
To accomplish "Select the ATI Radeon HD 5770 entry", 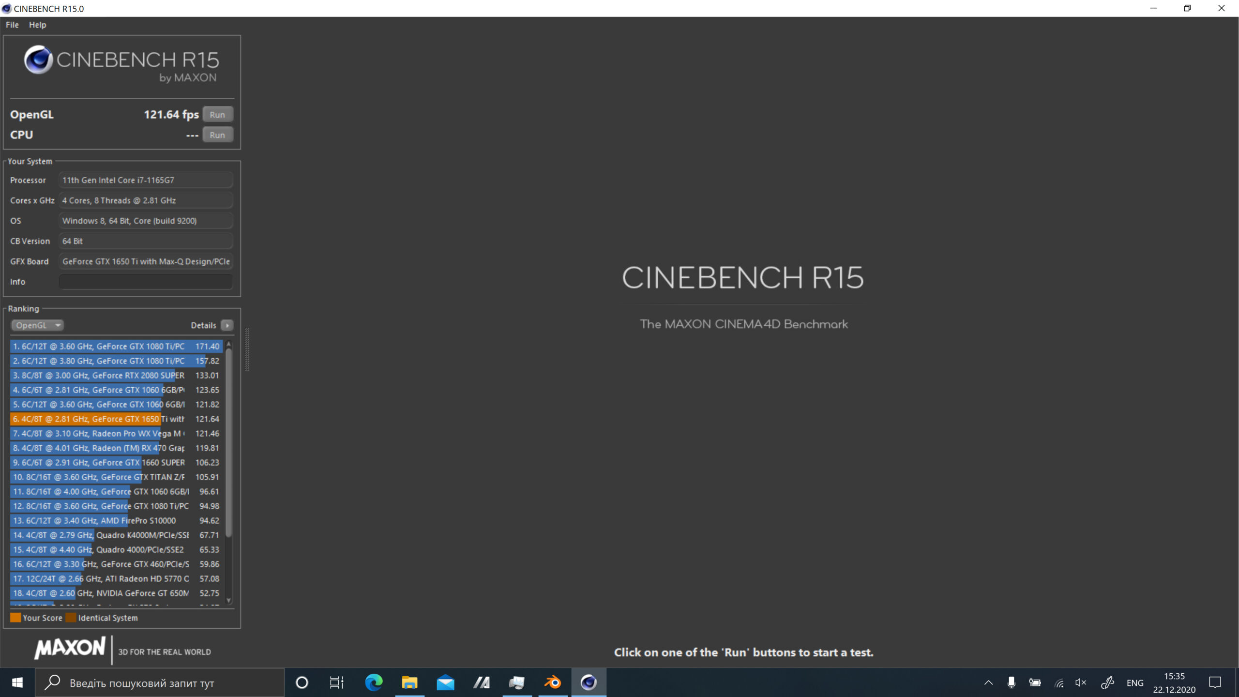I will 116,579.
